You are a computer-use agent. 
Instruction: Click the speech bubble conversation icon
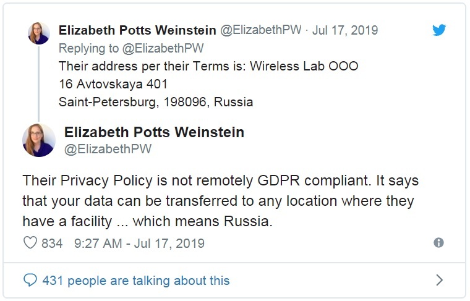point(30,280)
